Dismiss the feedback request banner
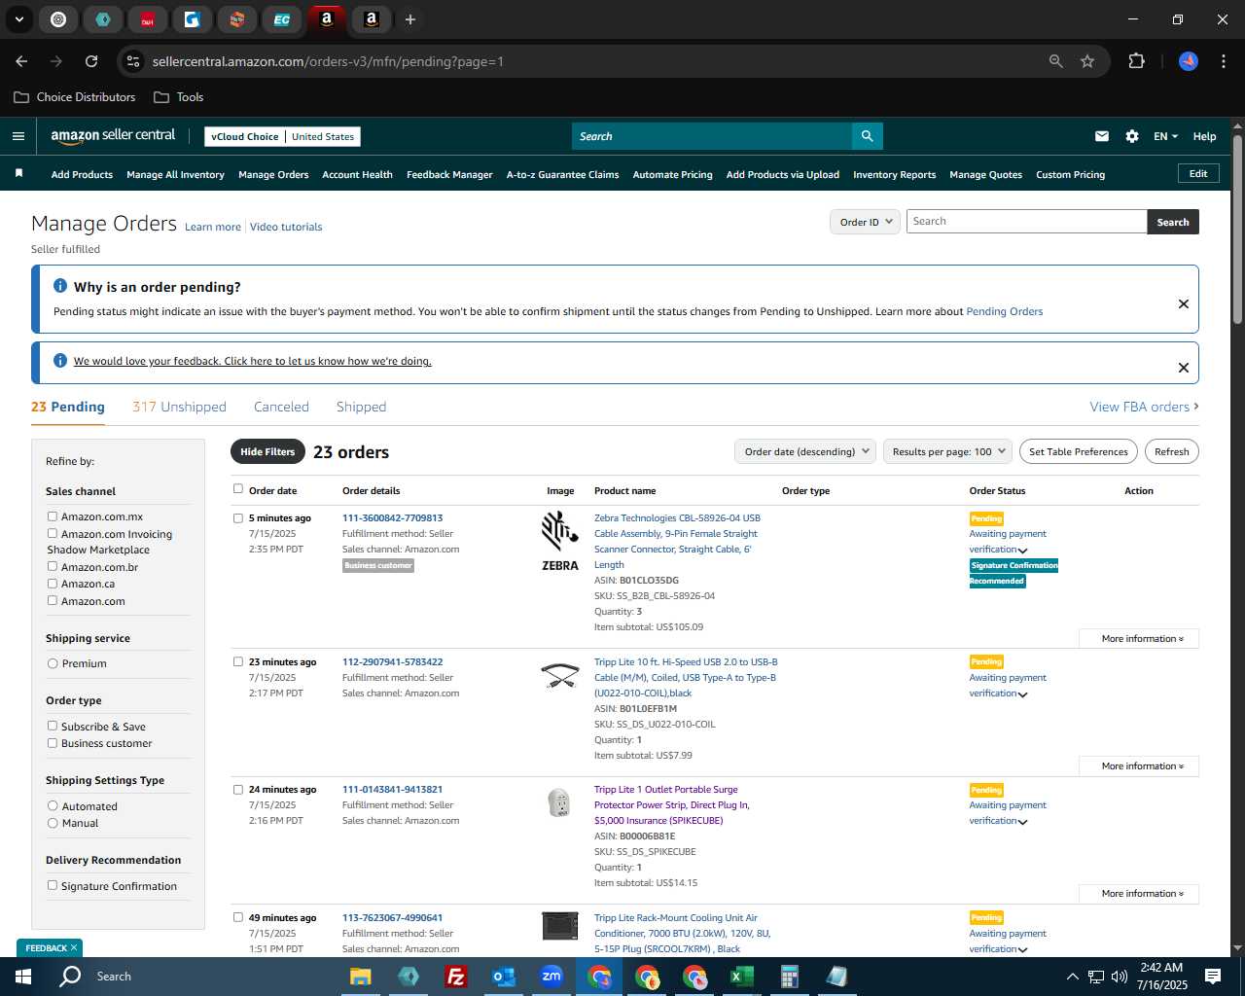 1183,368
